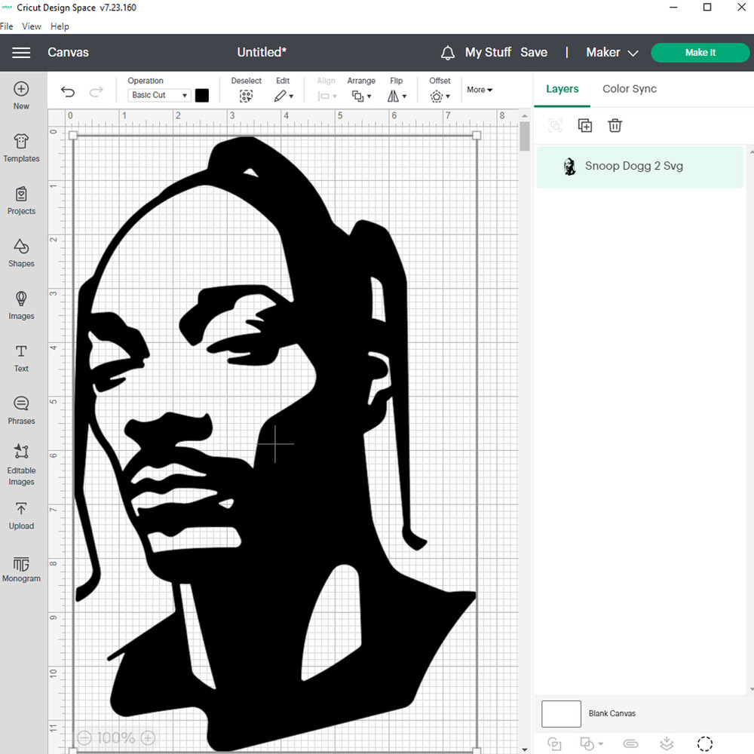Open the Operation Basic Cut dropdown
The height and width of the screenshot is (754, 754).
159,96
